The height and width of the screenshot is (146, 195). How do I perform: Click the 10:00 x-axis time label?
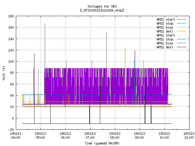click(x=164, y=137)
